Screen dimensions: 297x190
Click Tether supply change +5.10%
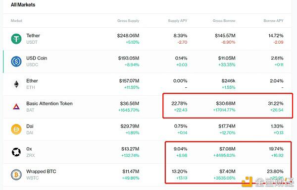tap(132, 42)
